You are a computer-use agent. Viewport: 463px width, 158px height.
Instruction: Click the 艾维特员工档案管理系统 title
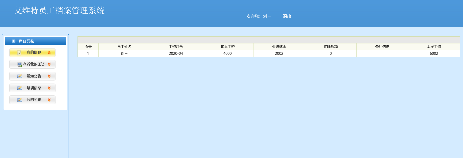(59, 10)
